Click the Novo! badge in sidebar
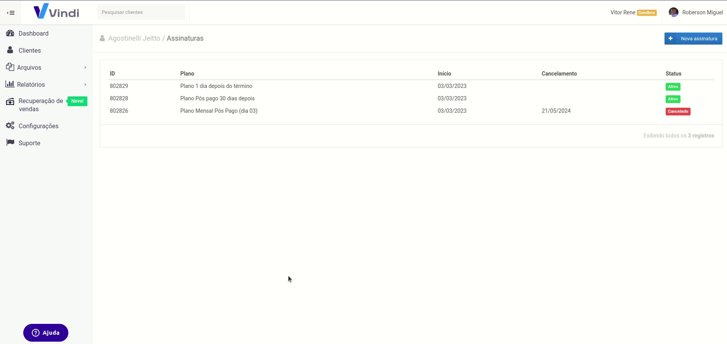727x344 pixels. coord(77,101)
